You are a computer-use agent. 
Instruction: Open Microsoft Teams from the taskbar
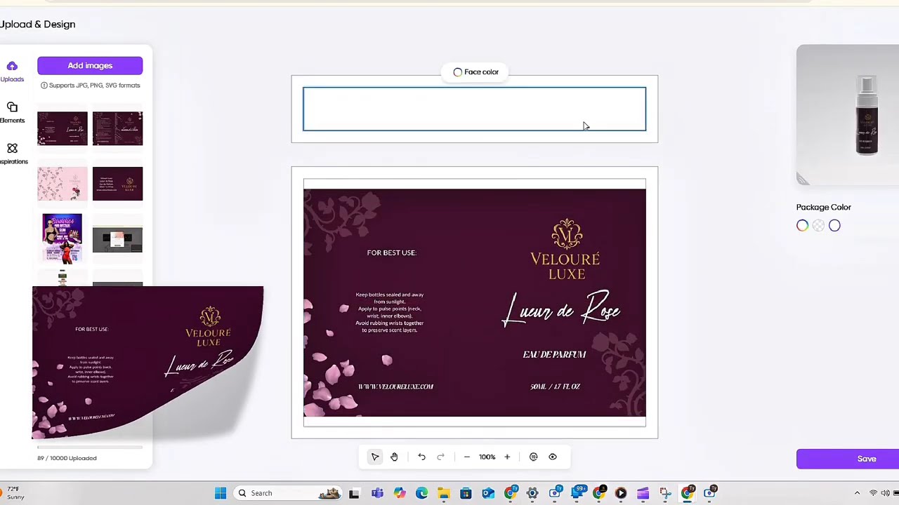tap(377, 493)
